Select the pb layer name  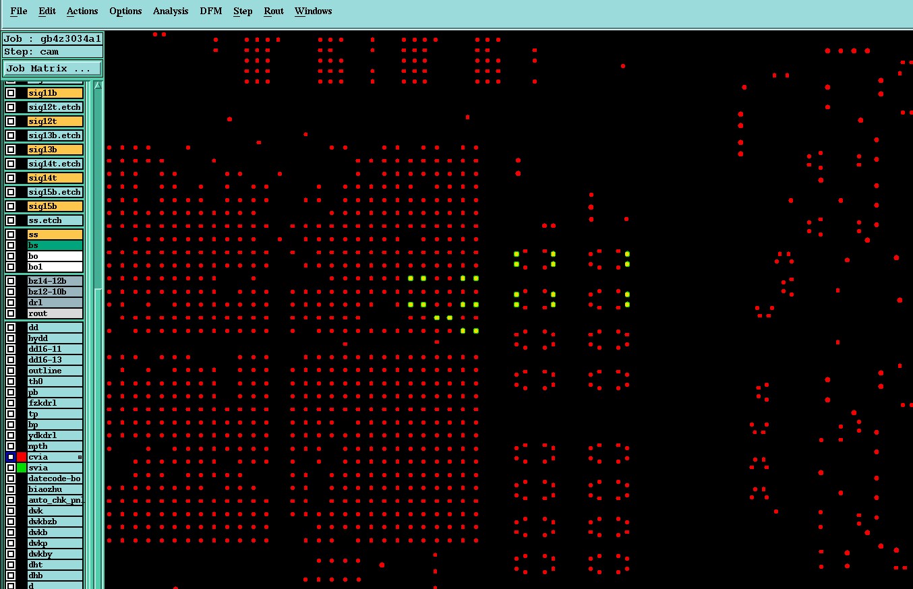(55, 392)
